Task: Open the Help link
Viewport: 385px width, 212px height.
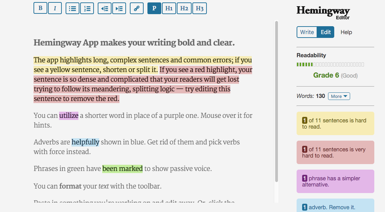Action: tap(346, 32)
